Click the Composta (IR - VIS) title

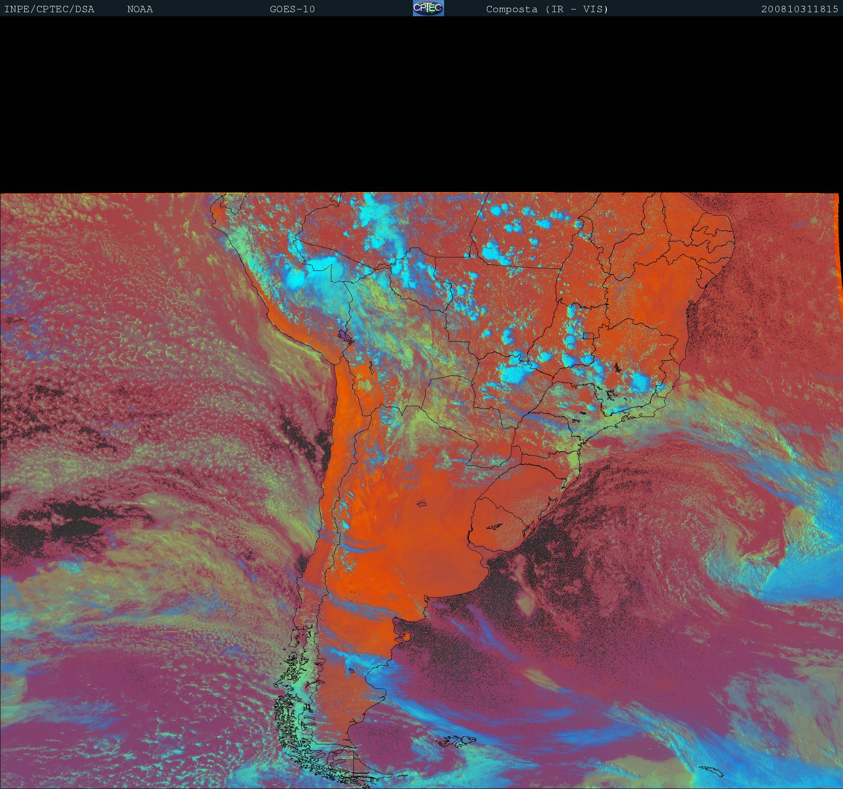pyautogui.click(x=547, y=9)
